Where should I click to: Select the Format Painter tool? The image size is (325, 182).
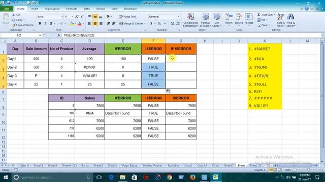pos(23,25)
